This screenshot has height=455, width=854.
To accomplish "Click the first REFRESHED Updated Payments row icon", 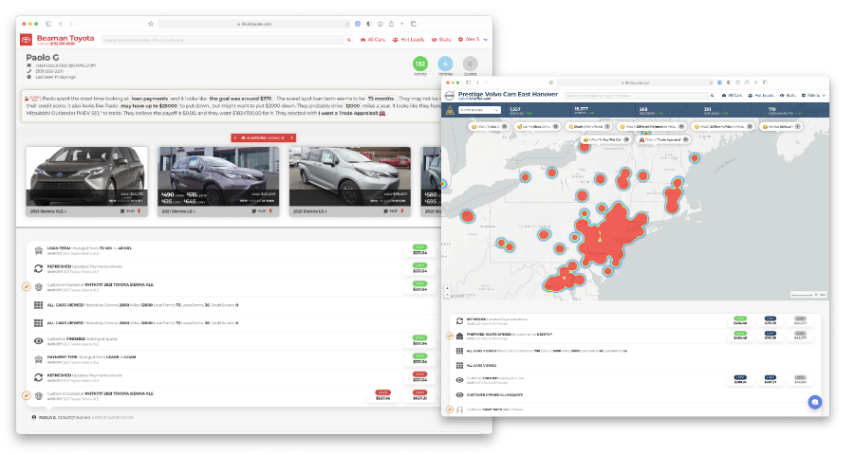I will pos(38,268).
